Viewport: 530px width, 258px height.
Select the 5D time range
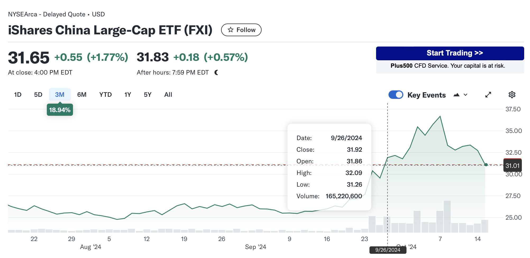point(38,95)
